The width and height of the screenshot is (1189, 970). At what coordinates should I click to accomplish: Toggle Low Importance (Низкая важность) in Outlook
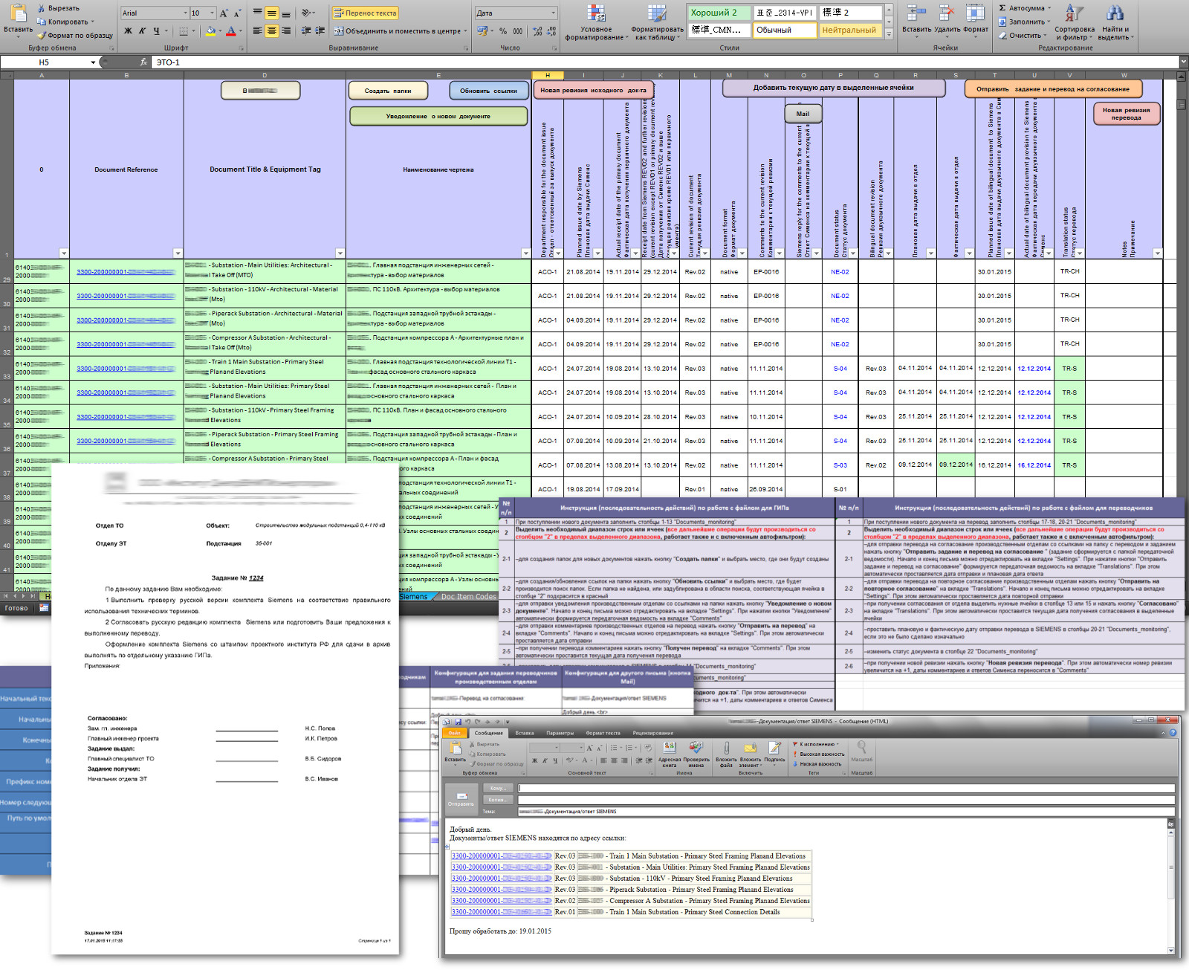[817, 763]
